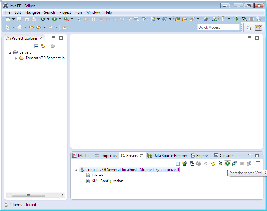
Task: Click the Save All icon
Action: [26, 19]
